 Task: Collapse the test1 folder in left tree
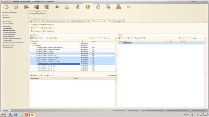pos(31,43)
